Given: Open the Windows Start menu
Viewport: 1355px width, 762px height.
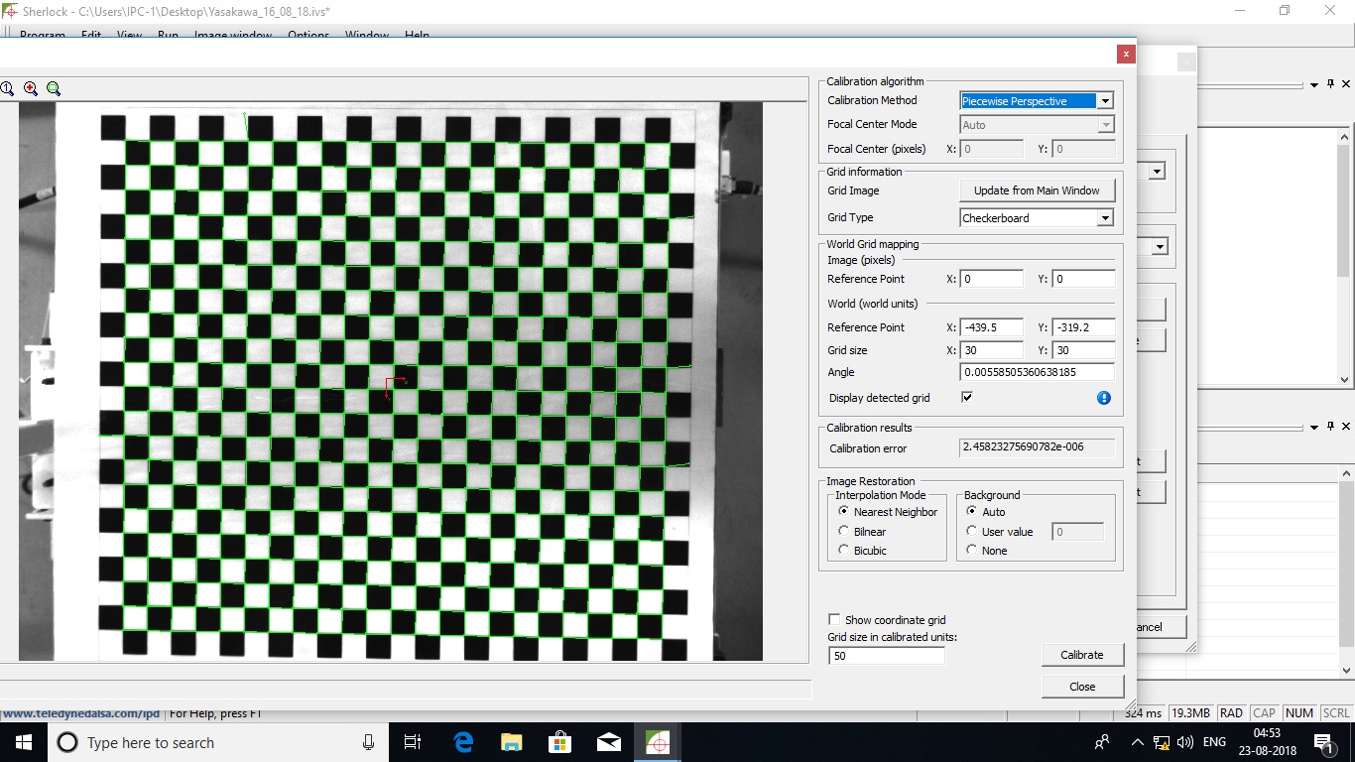Looking at the screenshot, I should coord(23,742).
